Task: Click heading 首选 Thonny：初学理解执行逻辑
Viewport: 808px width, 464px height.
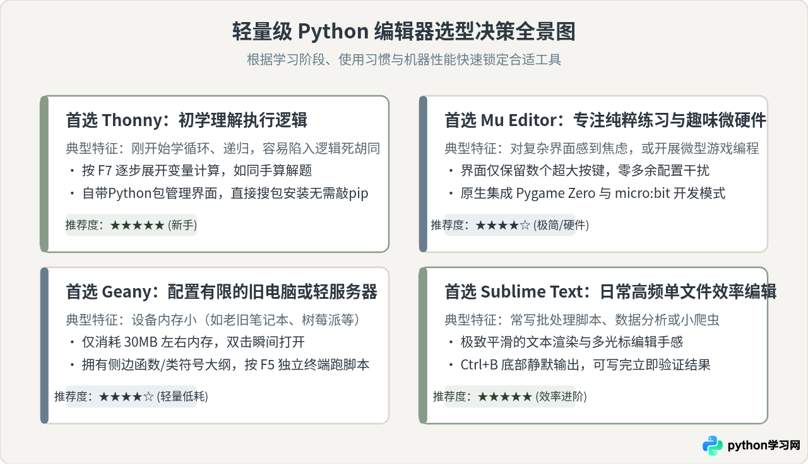Action: [187, 120]
